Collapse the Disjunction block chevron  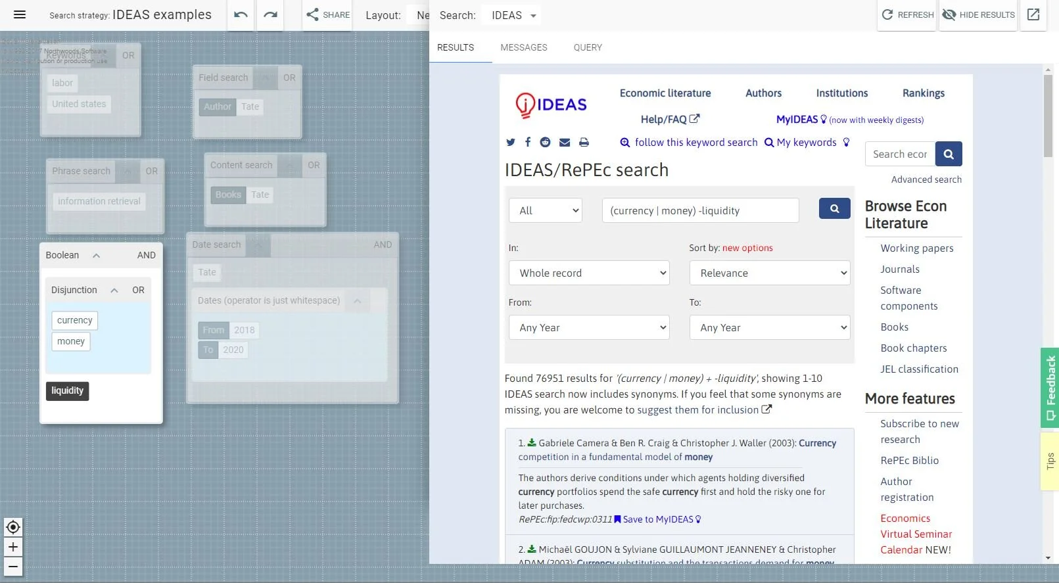click(x=114, y=290)
